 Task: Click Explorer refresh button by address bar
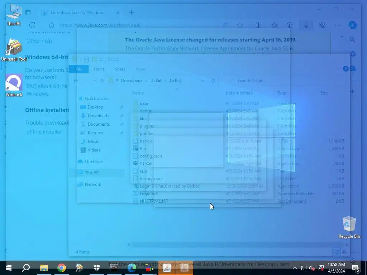(x=213, y=81)
